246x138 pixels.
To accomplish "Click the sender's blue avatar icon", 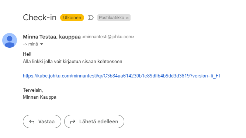I will tap(10, 40).
